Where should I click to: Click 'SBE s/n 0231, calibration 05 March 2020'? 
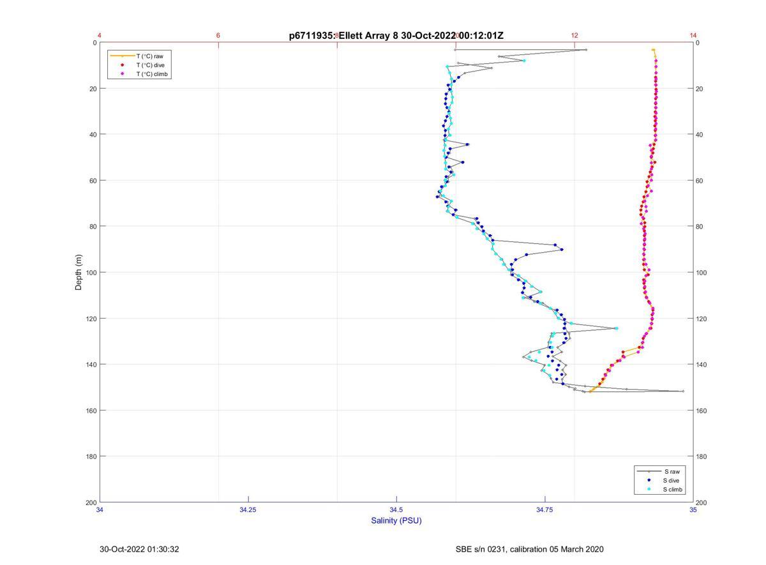pyautogui.click(x=529, y=549)
